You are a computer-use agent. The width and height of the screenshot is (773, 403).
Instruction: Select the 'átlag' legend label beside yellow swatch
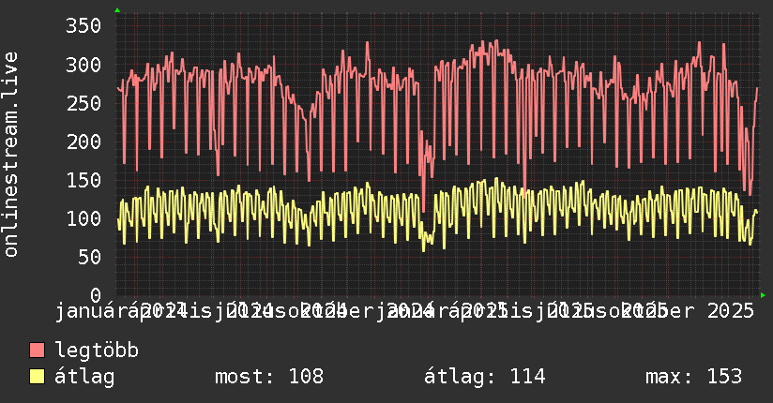[x=84, y=377]
